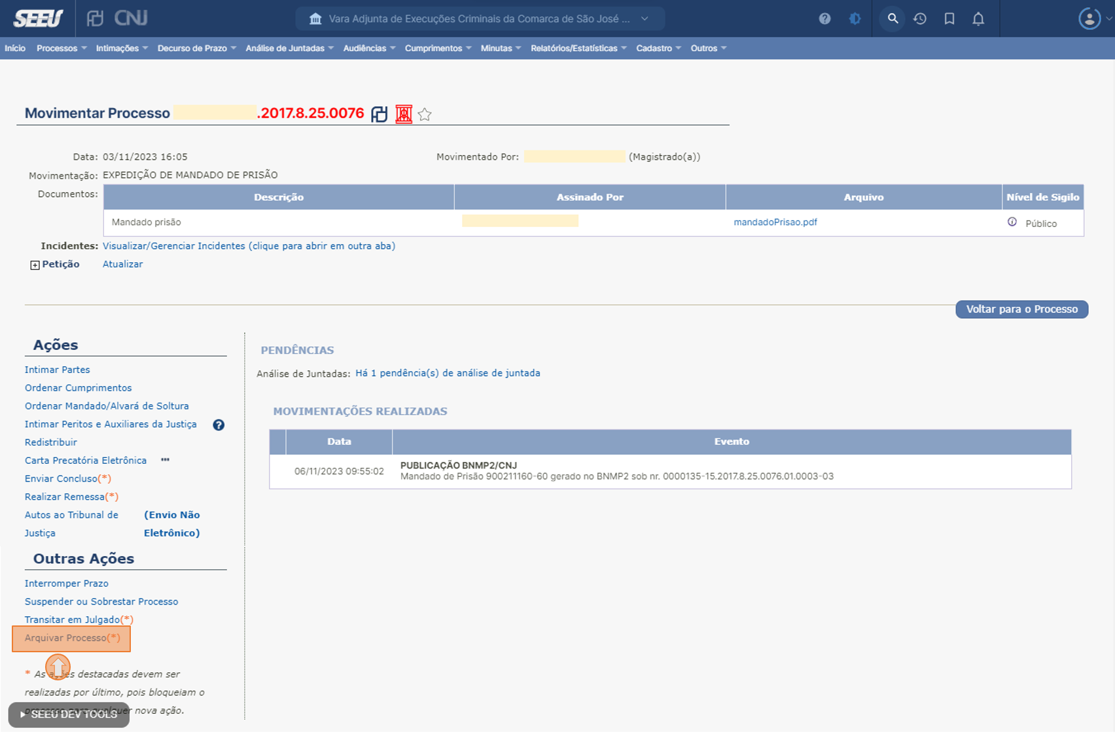Open the pending análise de juntada link

pos(448,373)
